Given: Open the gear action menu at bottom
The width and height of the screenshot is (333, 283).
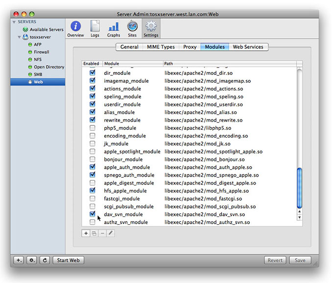Looking at the screenshot, I should click(x=32, y=260).
